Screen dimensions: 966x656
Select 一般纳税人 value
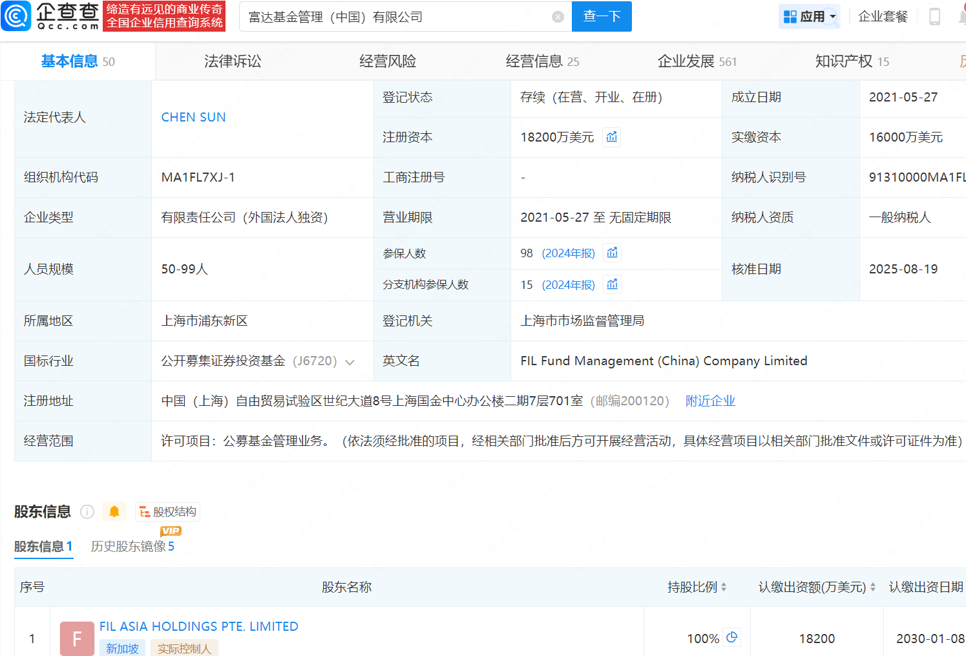pos(899,217)
